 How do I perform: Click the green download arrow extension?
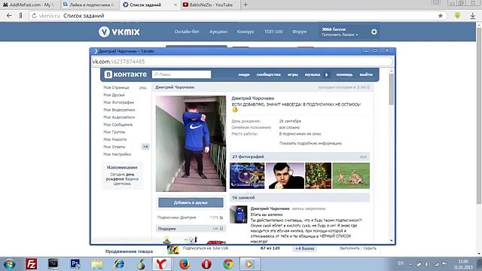(x=457, y=15)
